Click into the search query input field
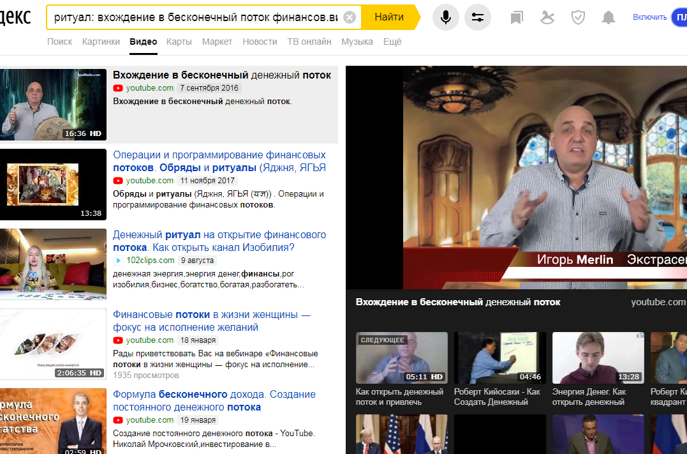Image resolution: width=687 pixels, height=454 pixels. 196,17
